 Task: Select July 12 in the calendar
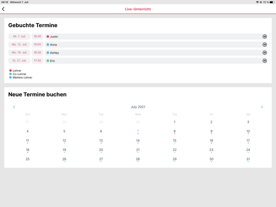coord(64,140)
